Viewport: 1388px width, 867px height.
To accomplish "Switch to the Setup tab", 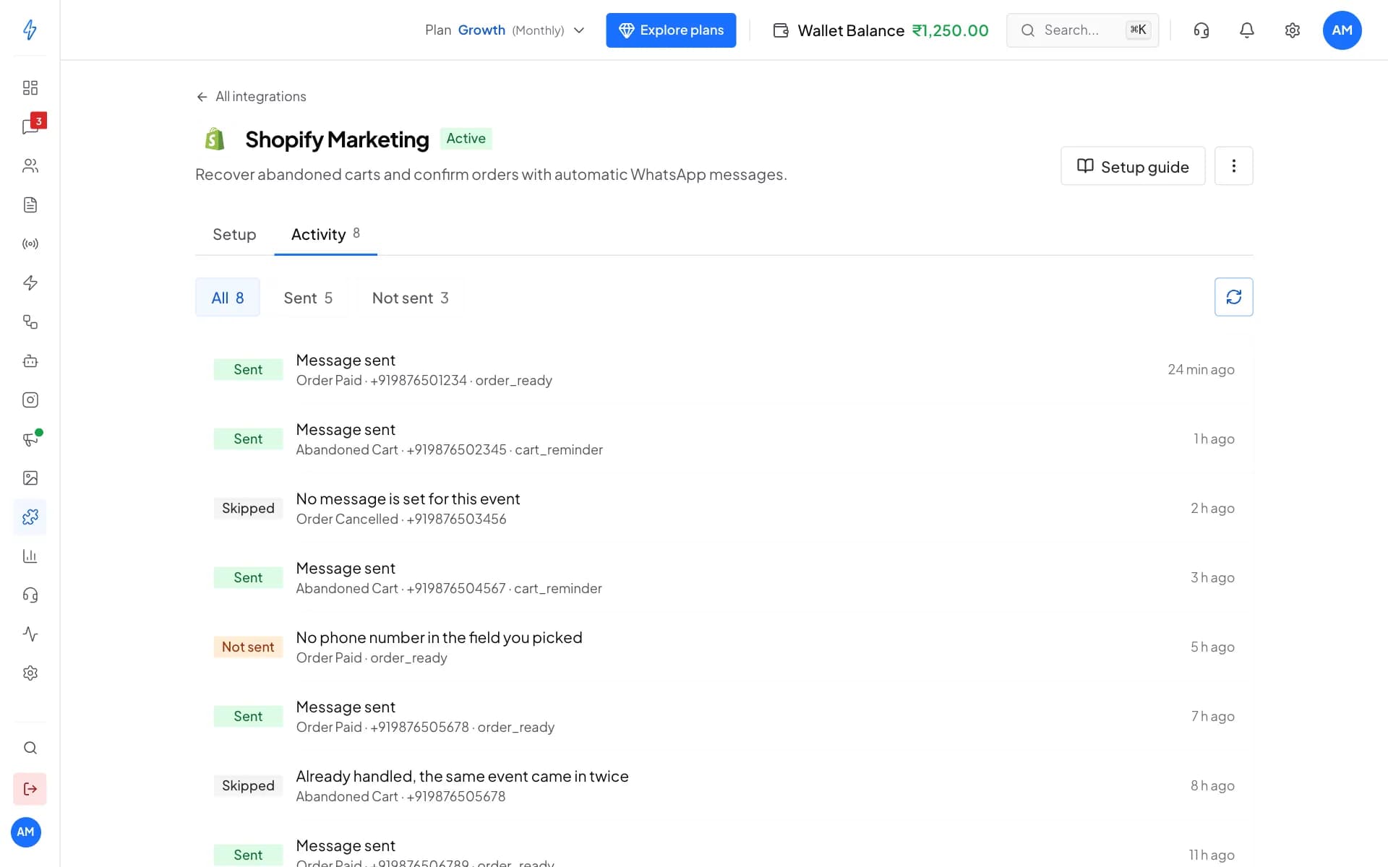I will (234, 234).
